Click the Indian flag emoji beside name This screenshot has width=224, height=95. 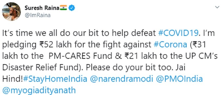click(63, 8)
